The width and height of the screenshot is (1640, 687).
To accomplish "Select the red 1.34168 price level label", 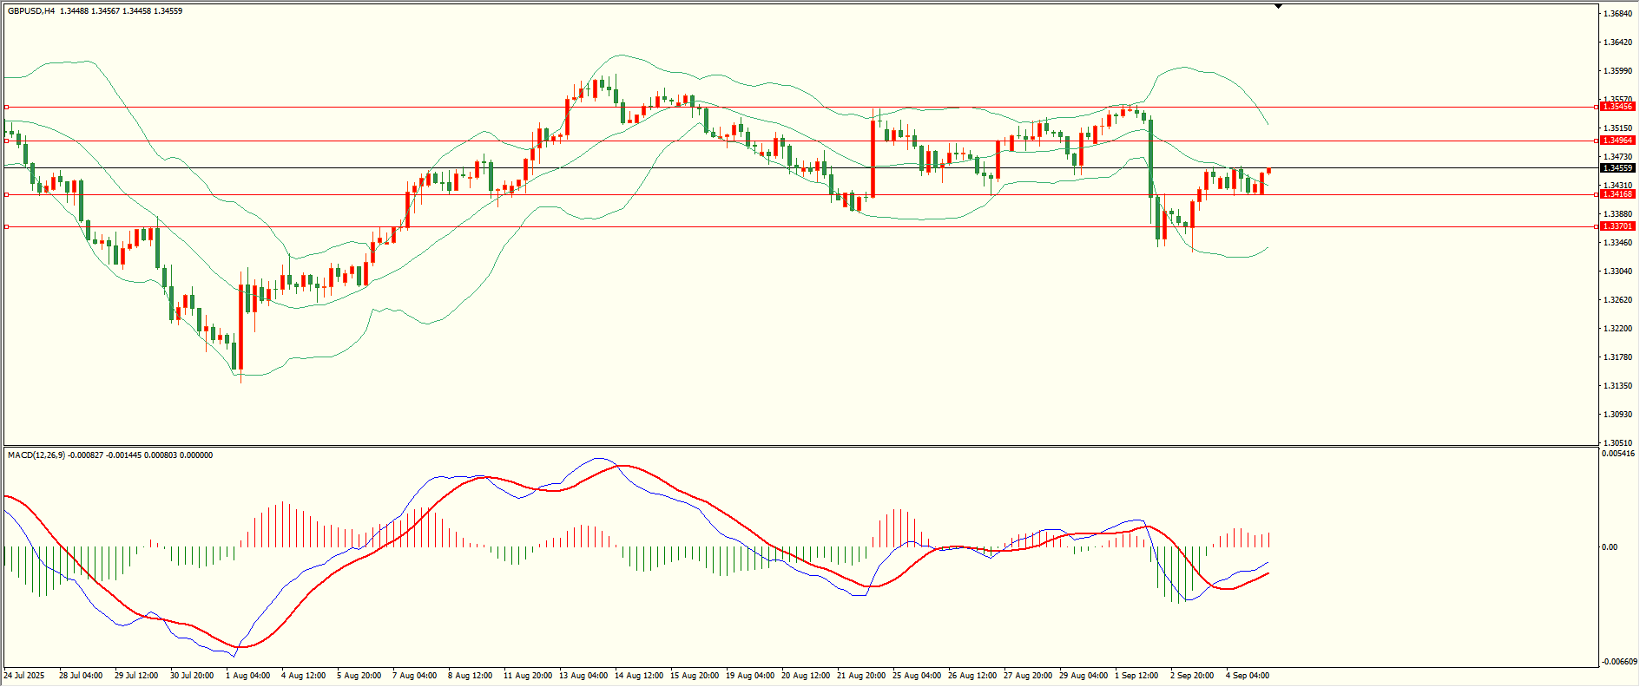I will (x=1617, y=194).
